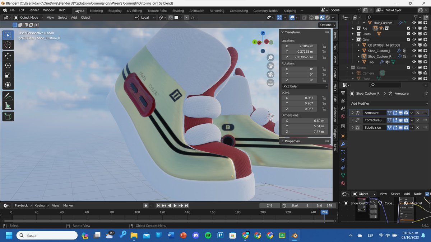Toggle auto keying record button
This screenshot has width=431, height=242.
click(x=146, y=205)
